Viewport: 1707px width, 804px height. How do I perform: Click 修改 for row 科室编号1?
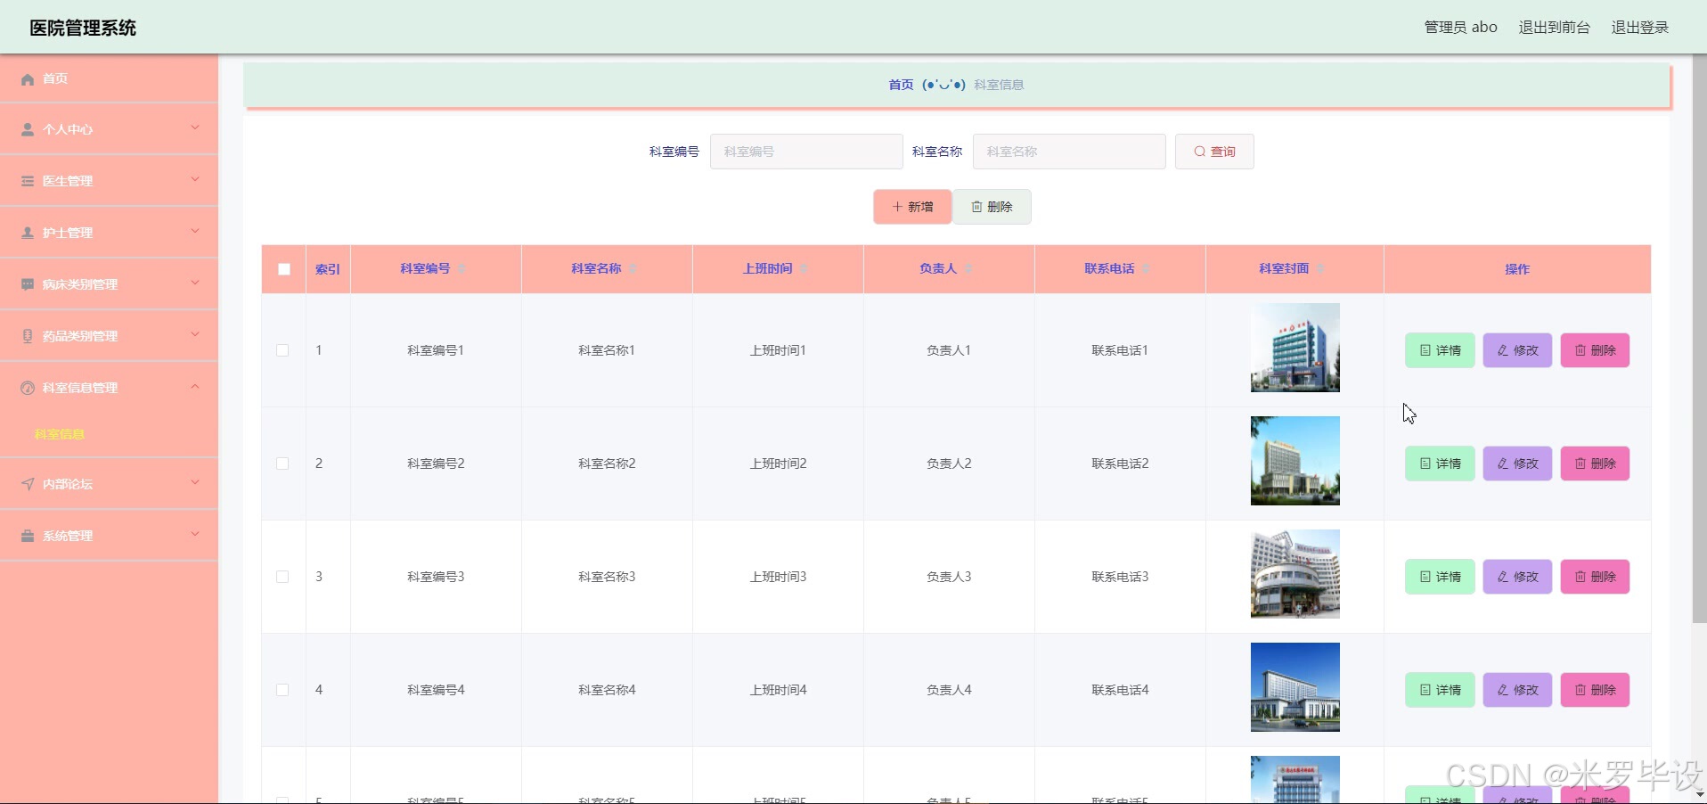pyautogui.click(x=1517, y=350)
